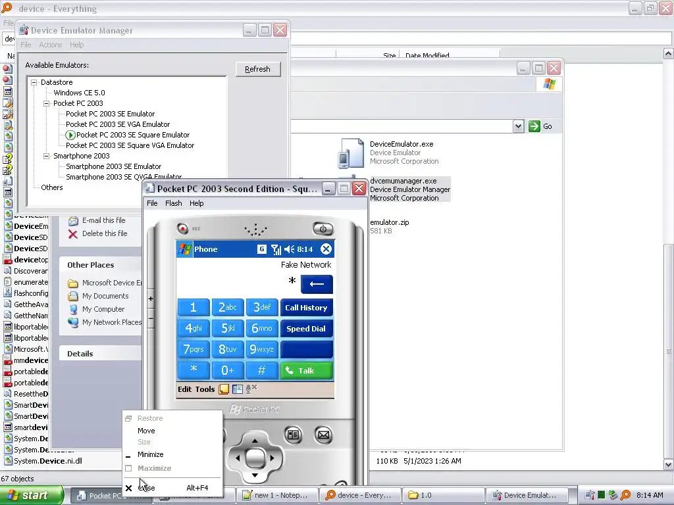The height and width of the screenshot is (505, 674).
Task: Open File menu in Device Emulator Manager
Action: point(26,45)
